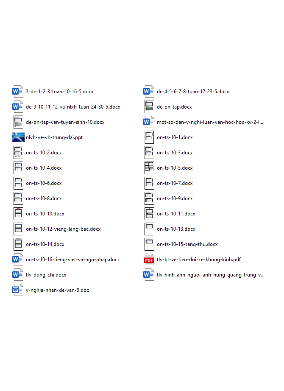Select the PDF icon of tlv-bt-ve-tieu-doi-xe-khong-kinh.pdf
Image resolution: width=284 pixels, height=391 pixels.
(149, 260)
